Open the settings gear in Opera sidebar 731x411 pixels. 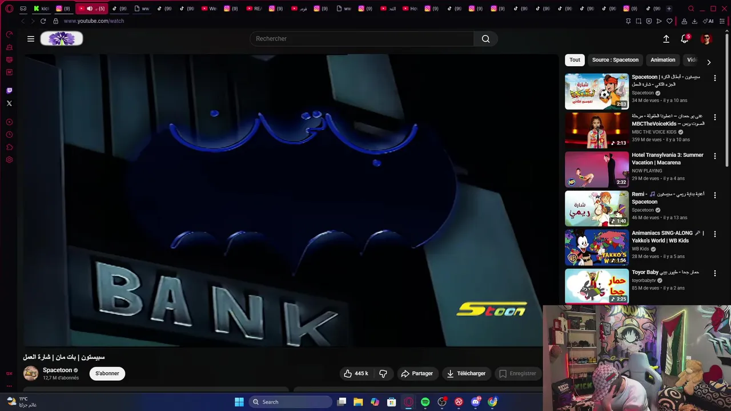9,160
